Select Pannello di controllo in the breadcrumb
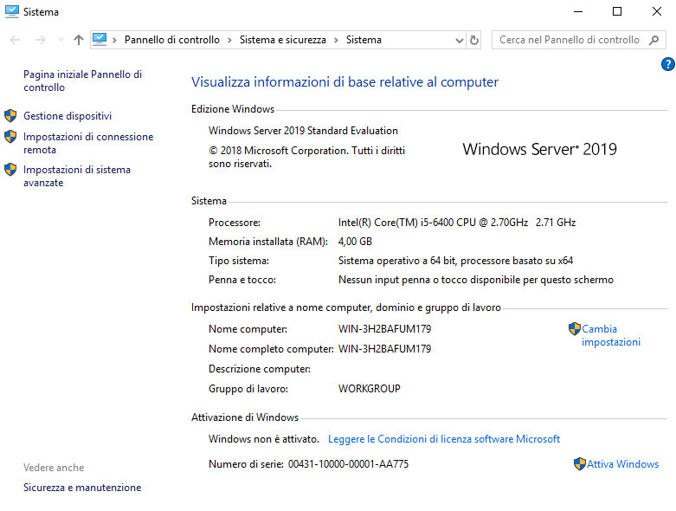Screen dimensions: 676x511 pyautogui.click(x=174, y=40)
